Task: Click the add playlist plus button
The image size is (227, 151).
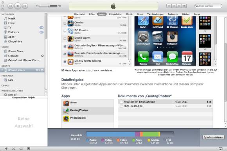Action: pos(6,149)
